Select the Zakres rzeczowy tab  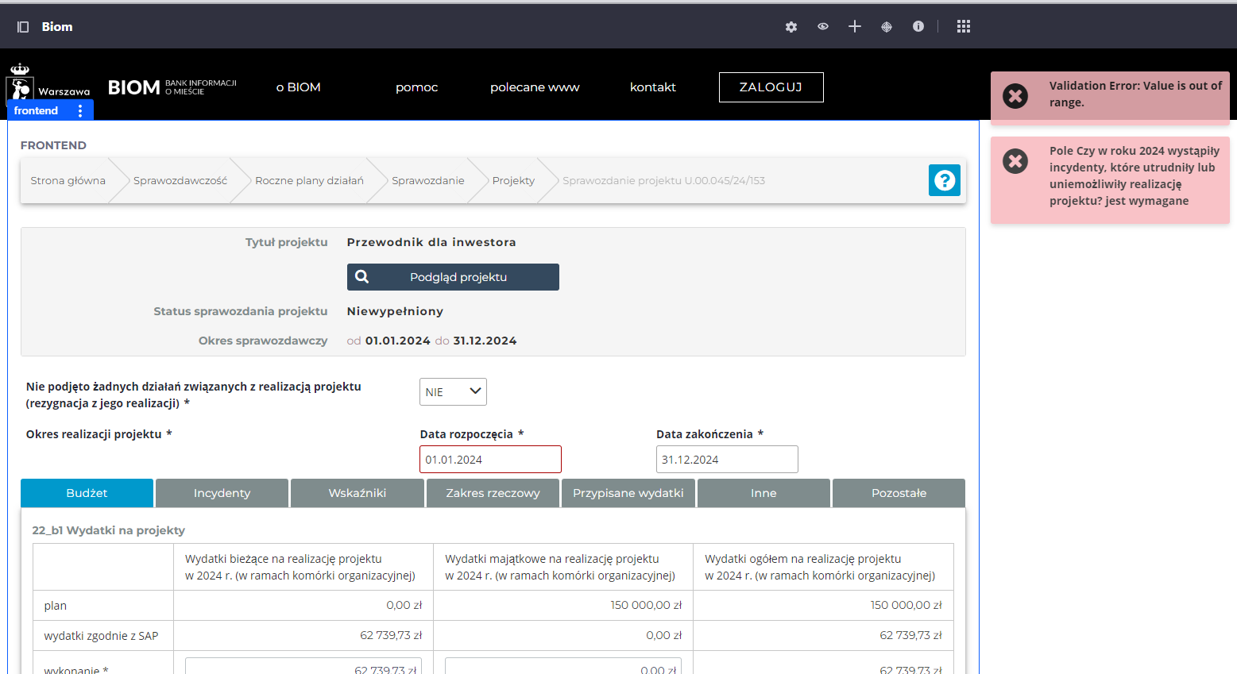[493, 493]
